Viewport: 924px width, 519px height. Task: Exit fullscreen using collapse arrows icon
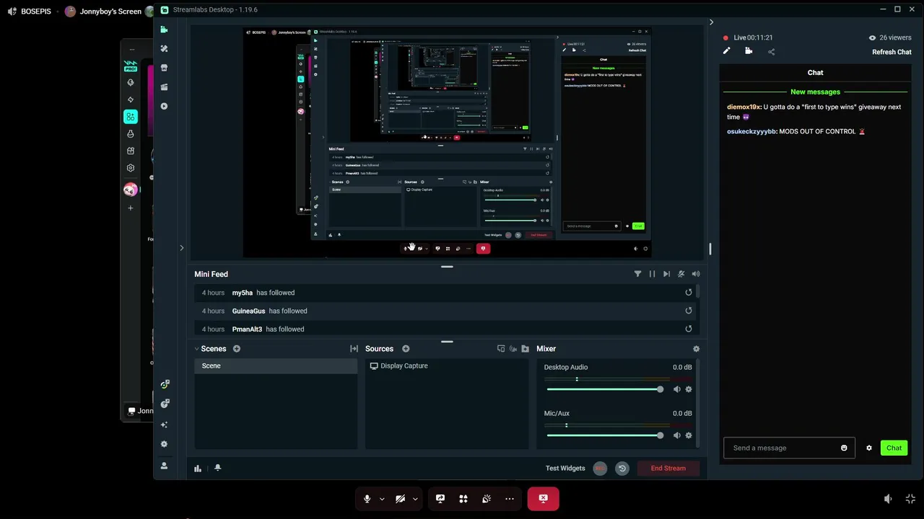[910, 499]
